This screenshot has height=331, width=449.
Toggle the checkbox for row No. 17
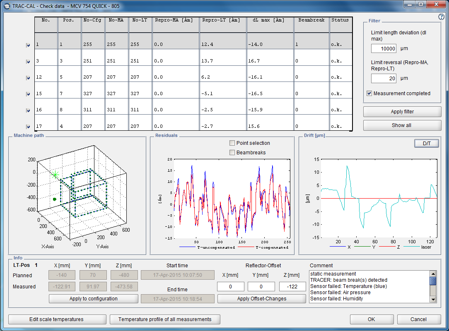tap(28, 127)
